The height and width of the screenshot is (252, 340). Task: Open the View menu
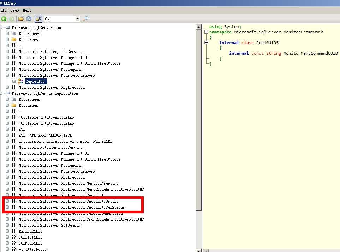tap(14, 10)
